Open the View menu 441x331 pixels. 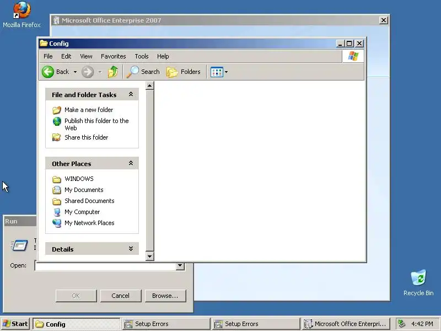coord(86,56)
